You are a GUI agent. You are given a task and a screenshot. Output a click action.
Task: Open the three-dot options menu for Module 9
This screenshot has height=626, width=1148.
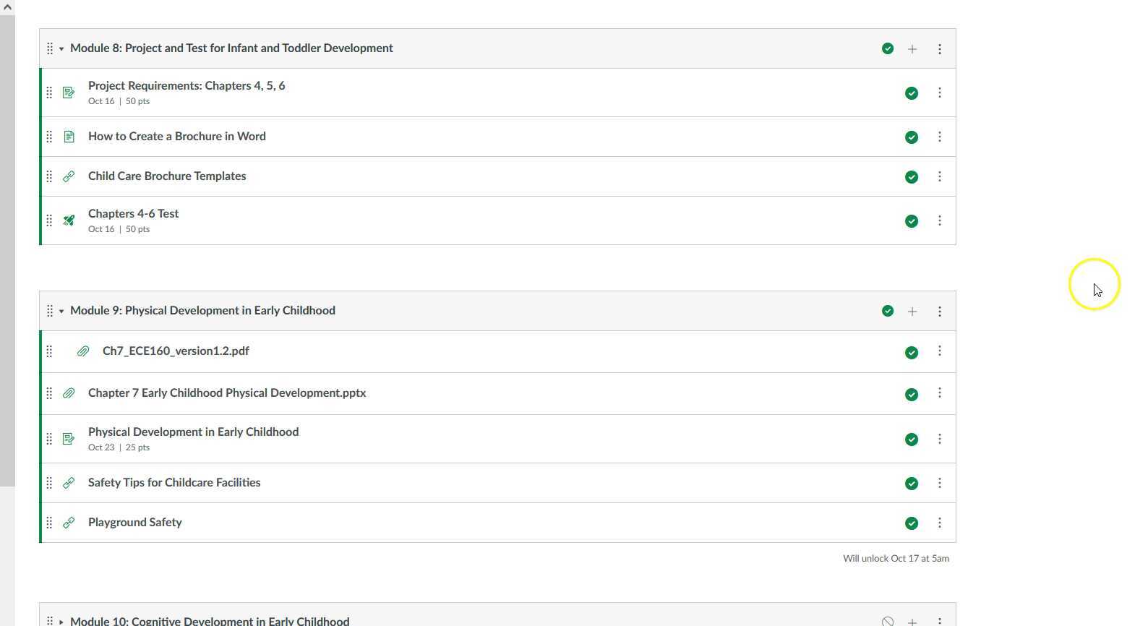940,312
